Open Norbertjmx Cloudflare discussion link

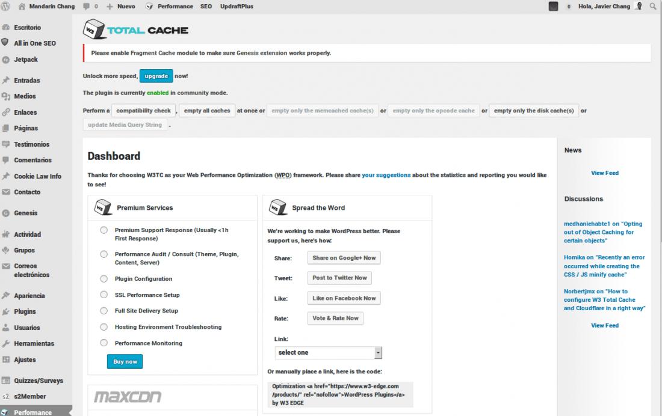coord(605,299)
